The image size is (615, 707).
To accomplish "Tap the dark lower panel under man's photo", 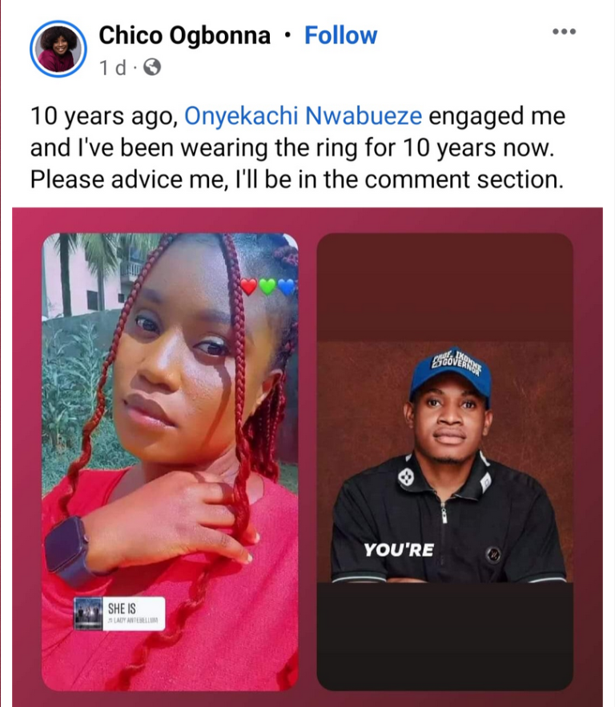I will (445, 636).
